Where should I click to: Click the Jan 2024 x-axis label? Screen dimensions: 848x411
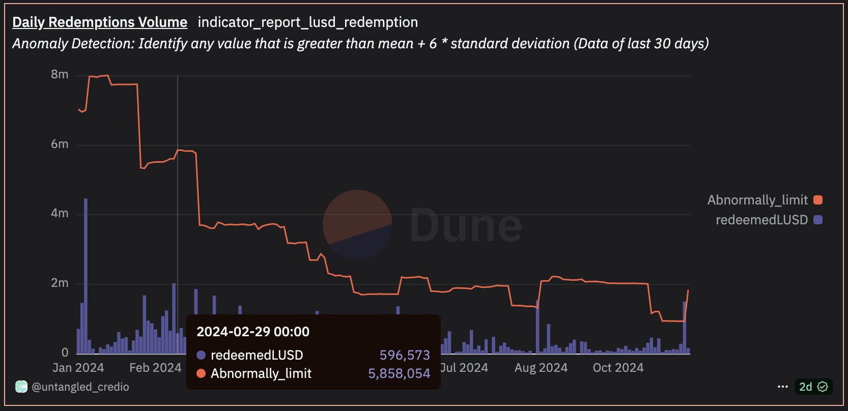(x=78, y=368)
